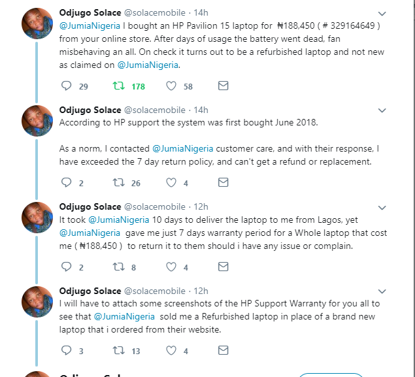
Task: Open the more-options chevron on the third tweet
Action: 382,207
